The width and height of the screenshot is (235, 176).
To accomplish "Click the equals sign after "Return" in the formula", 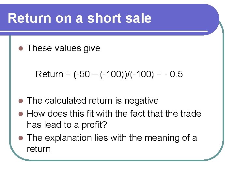I will (68, 74).
